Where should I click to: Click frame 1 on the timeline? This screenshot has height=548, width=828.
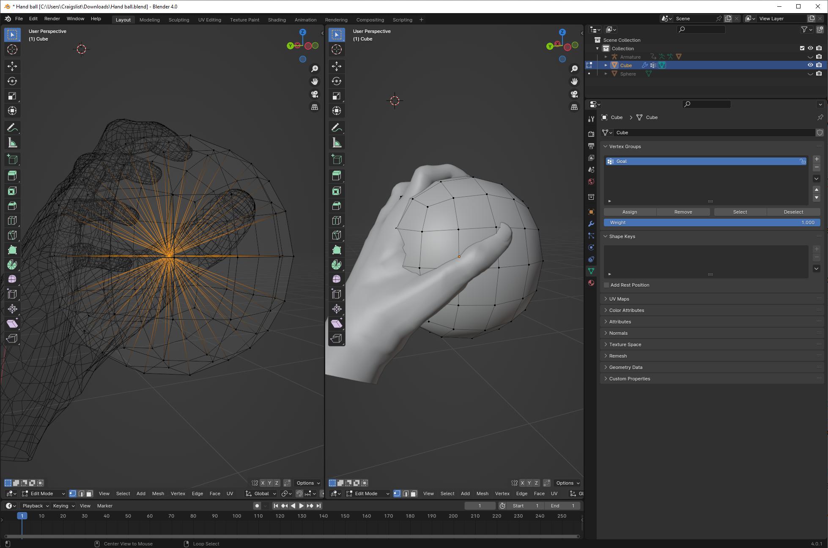pos(22,515)
